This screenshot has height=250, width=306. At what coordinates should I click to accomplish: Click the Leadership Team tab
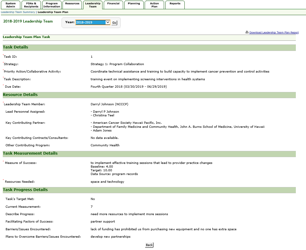(x=93, y=5)
